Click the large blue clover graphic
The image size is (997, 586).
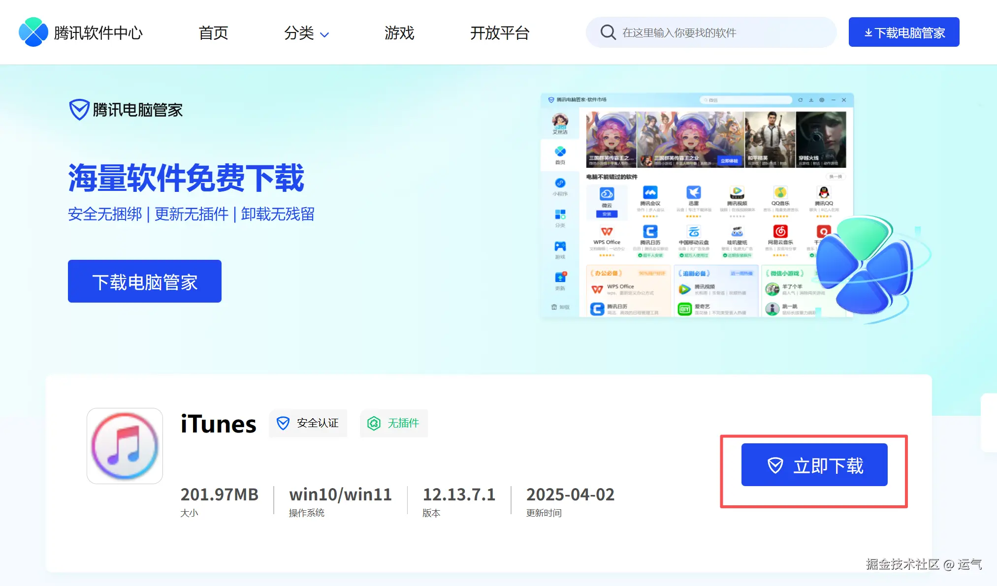[865, 269]
